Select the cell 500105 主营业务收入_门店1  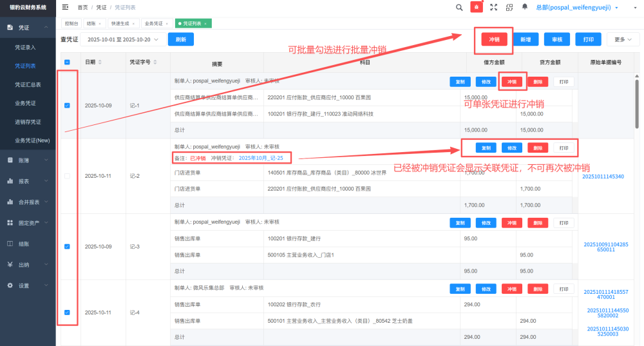[361, 255]
